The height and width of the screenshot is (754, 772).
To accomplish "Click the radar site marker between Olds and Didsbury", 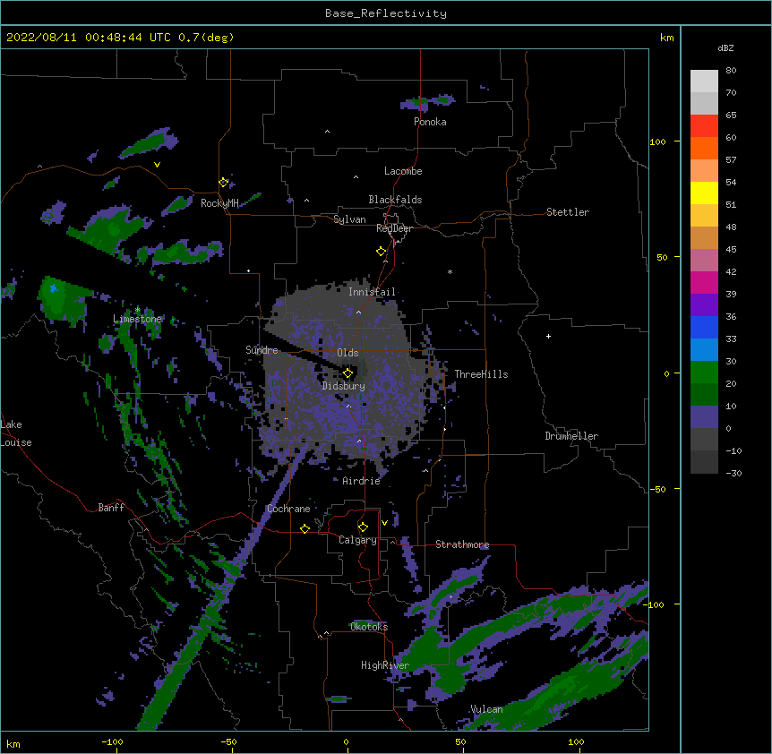I will tap(347, 373).
